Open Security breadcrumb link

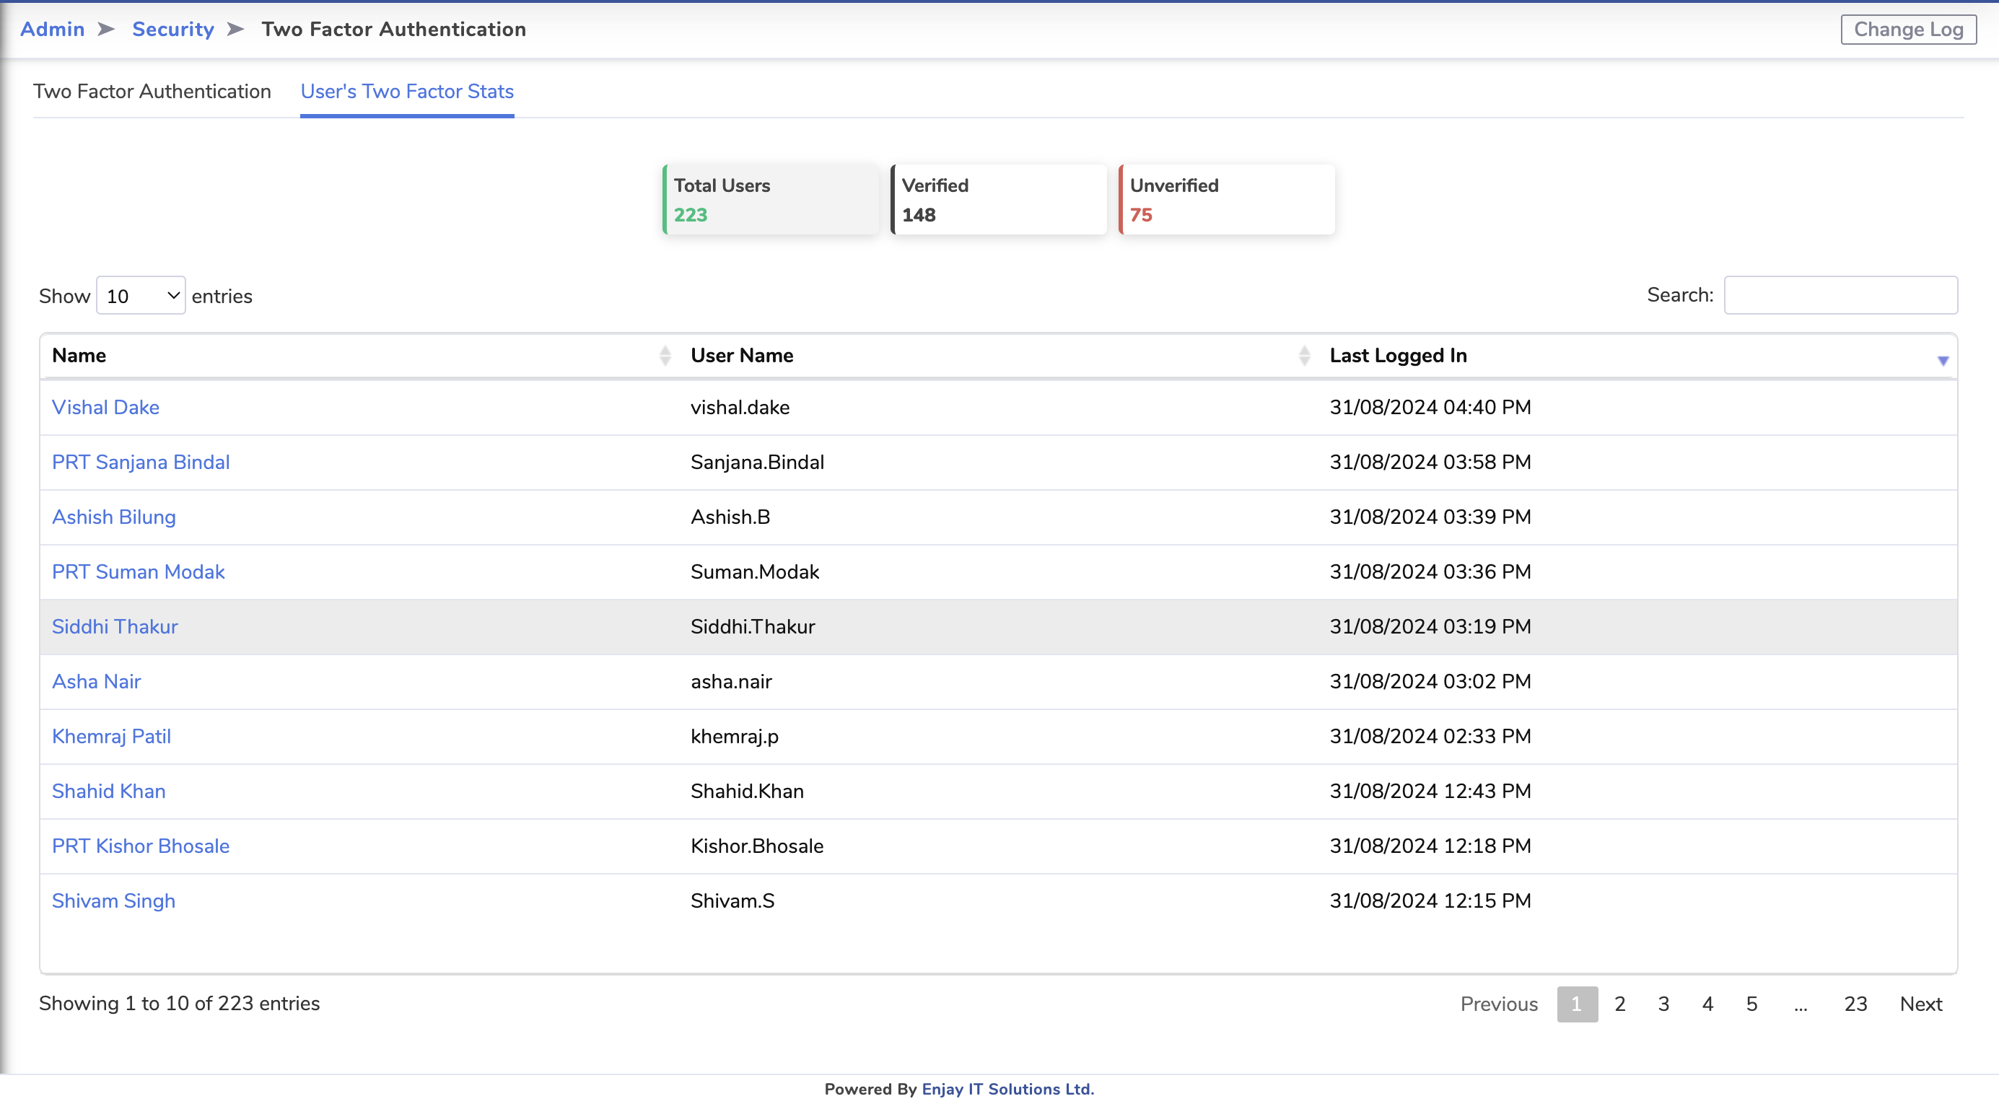click(172, 30)
